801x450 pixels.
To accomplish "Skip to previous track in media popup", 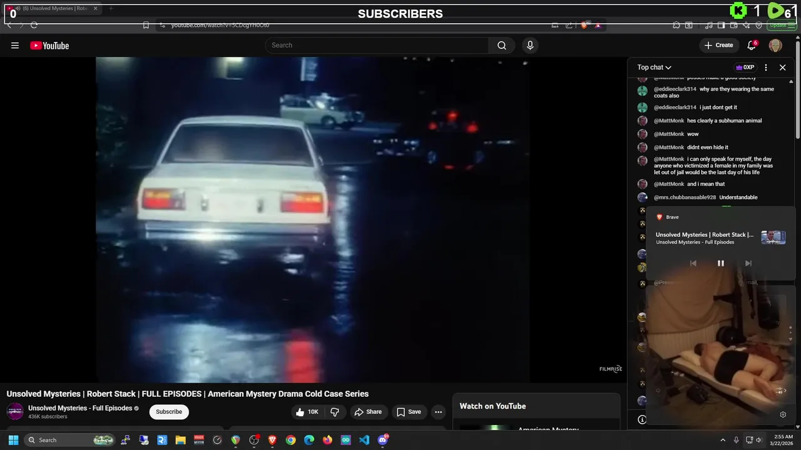I will 693,263.
